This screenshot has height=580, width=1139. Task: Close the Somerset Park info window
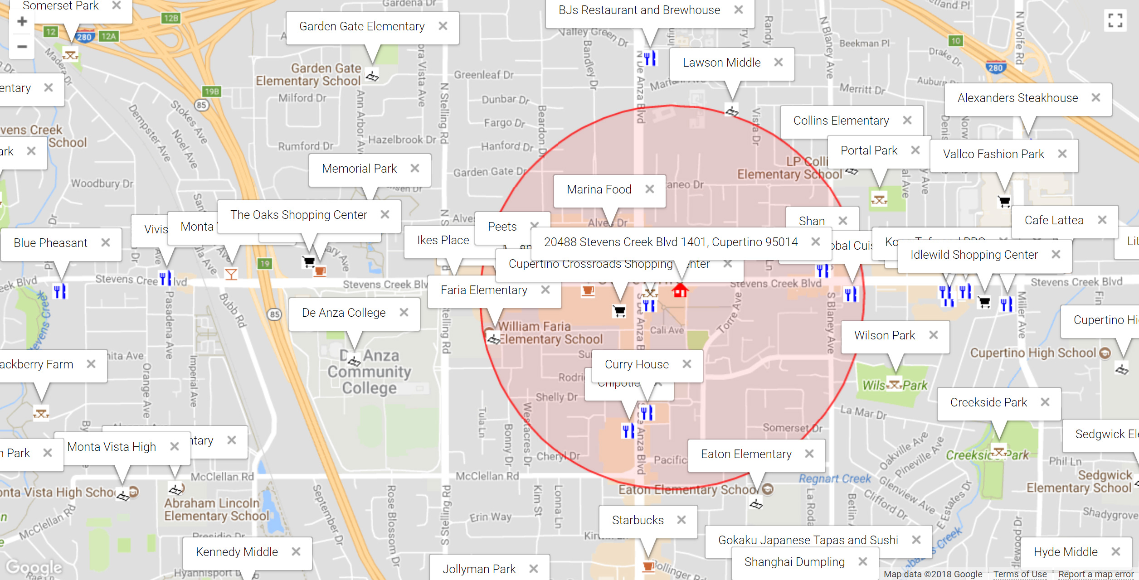117,5
